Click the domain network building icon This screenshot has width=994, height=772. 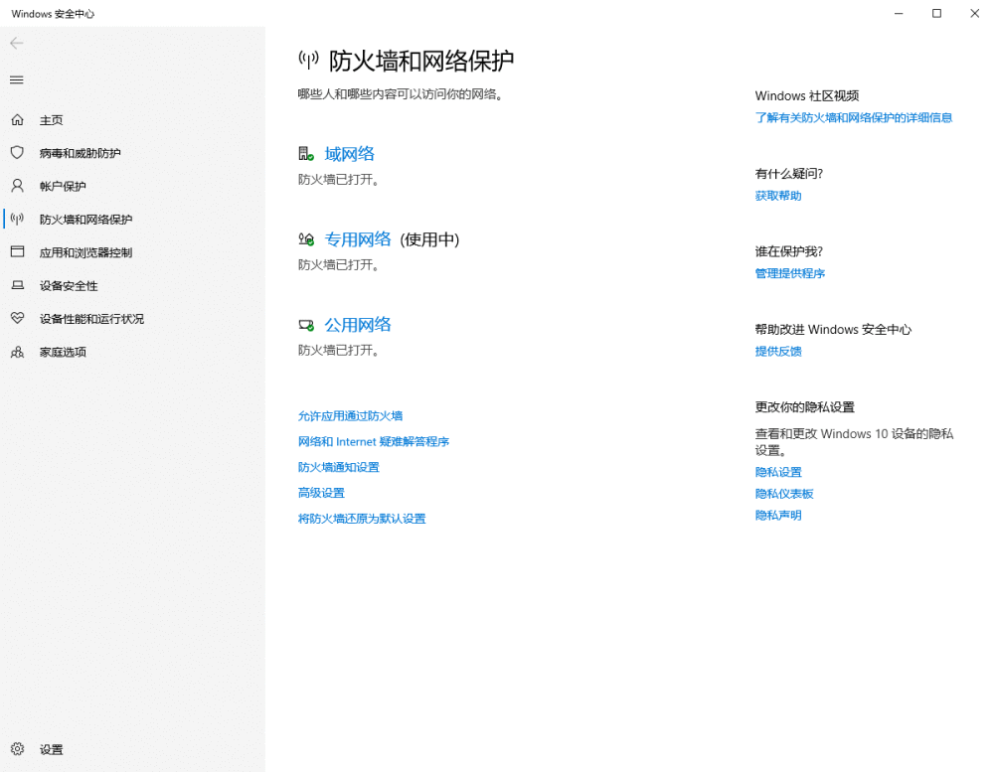tap(306, 153)
